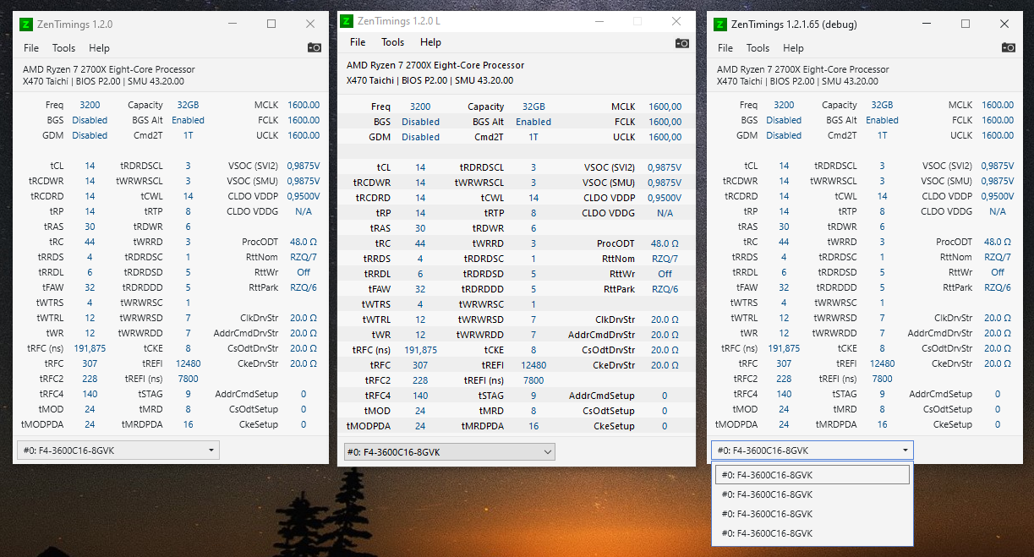
Task: Minimize the ZenTimings 1.2.1.65 debug window
Action: coord(927,24)
